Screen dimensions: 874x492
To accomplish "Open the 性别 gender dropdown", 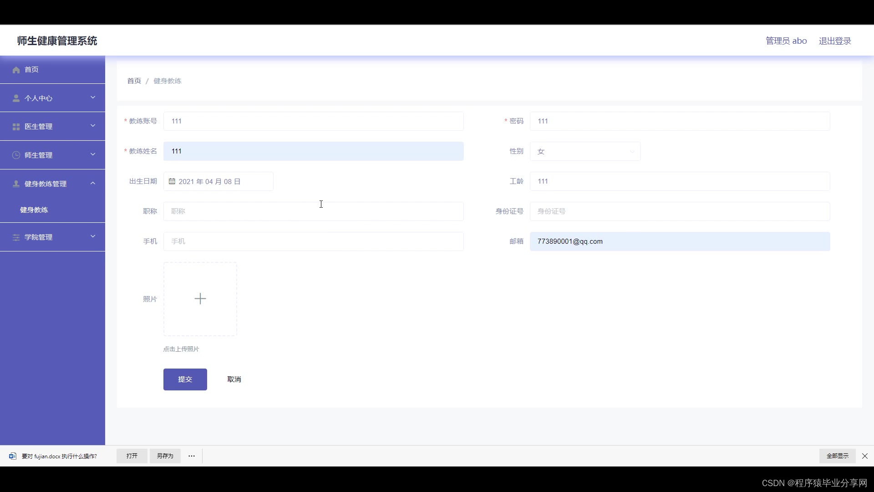I will pyautogui.click(x=585, y=151).
